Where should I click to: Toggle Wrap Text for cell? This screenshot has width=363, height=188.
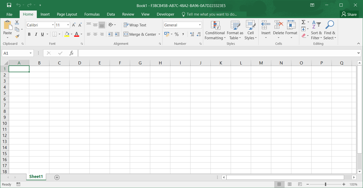135,25
